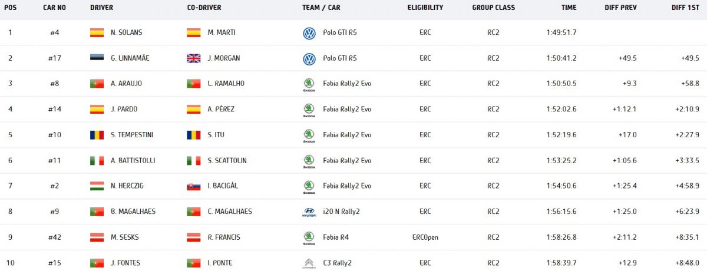Click car number #17
Screen dimensions: 707x271
click(x=54, y=58)
